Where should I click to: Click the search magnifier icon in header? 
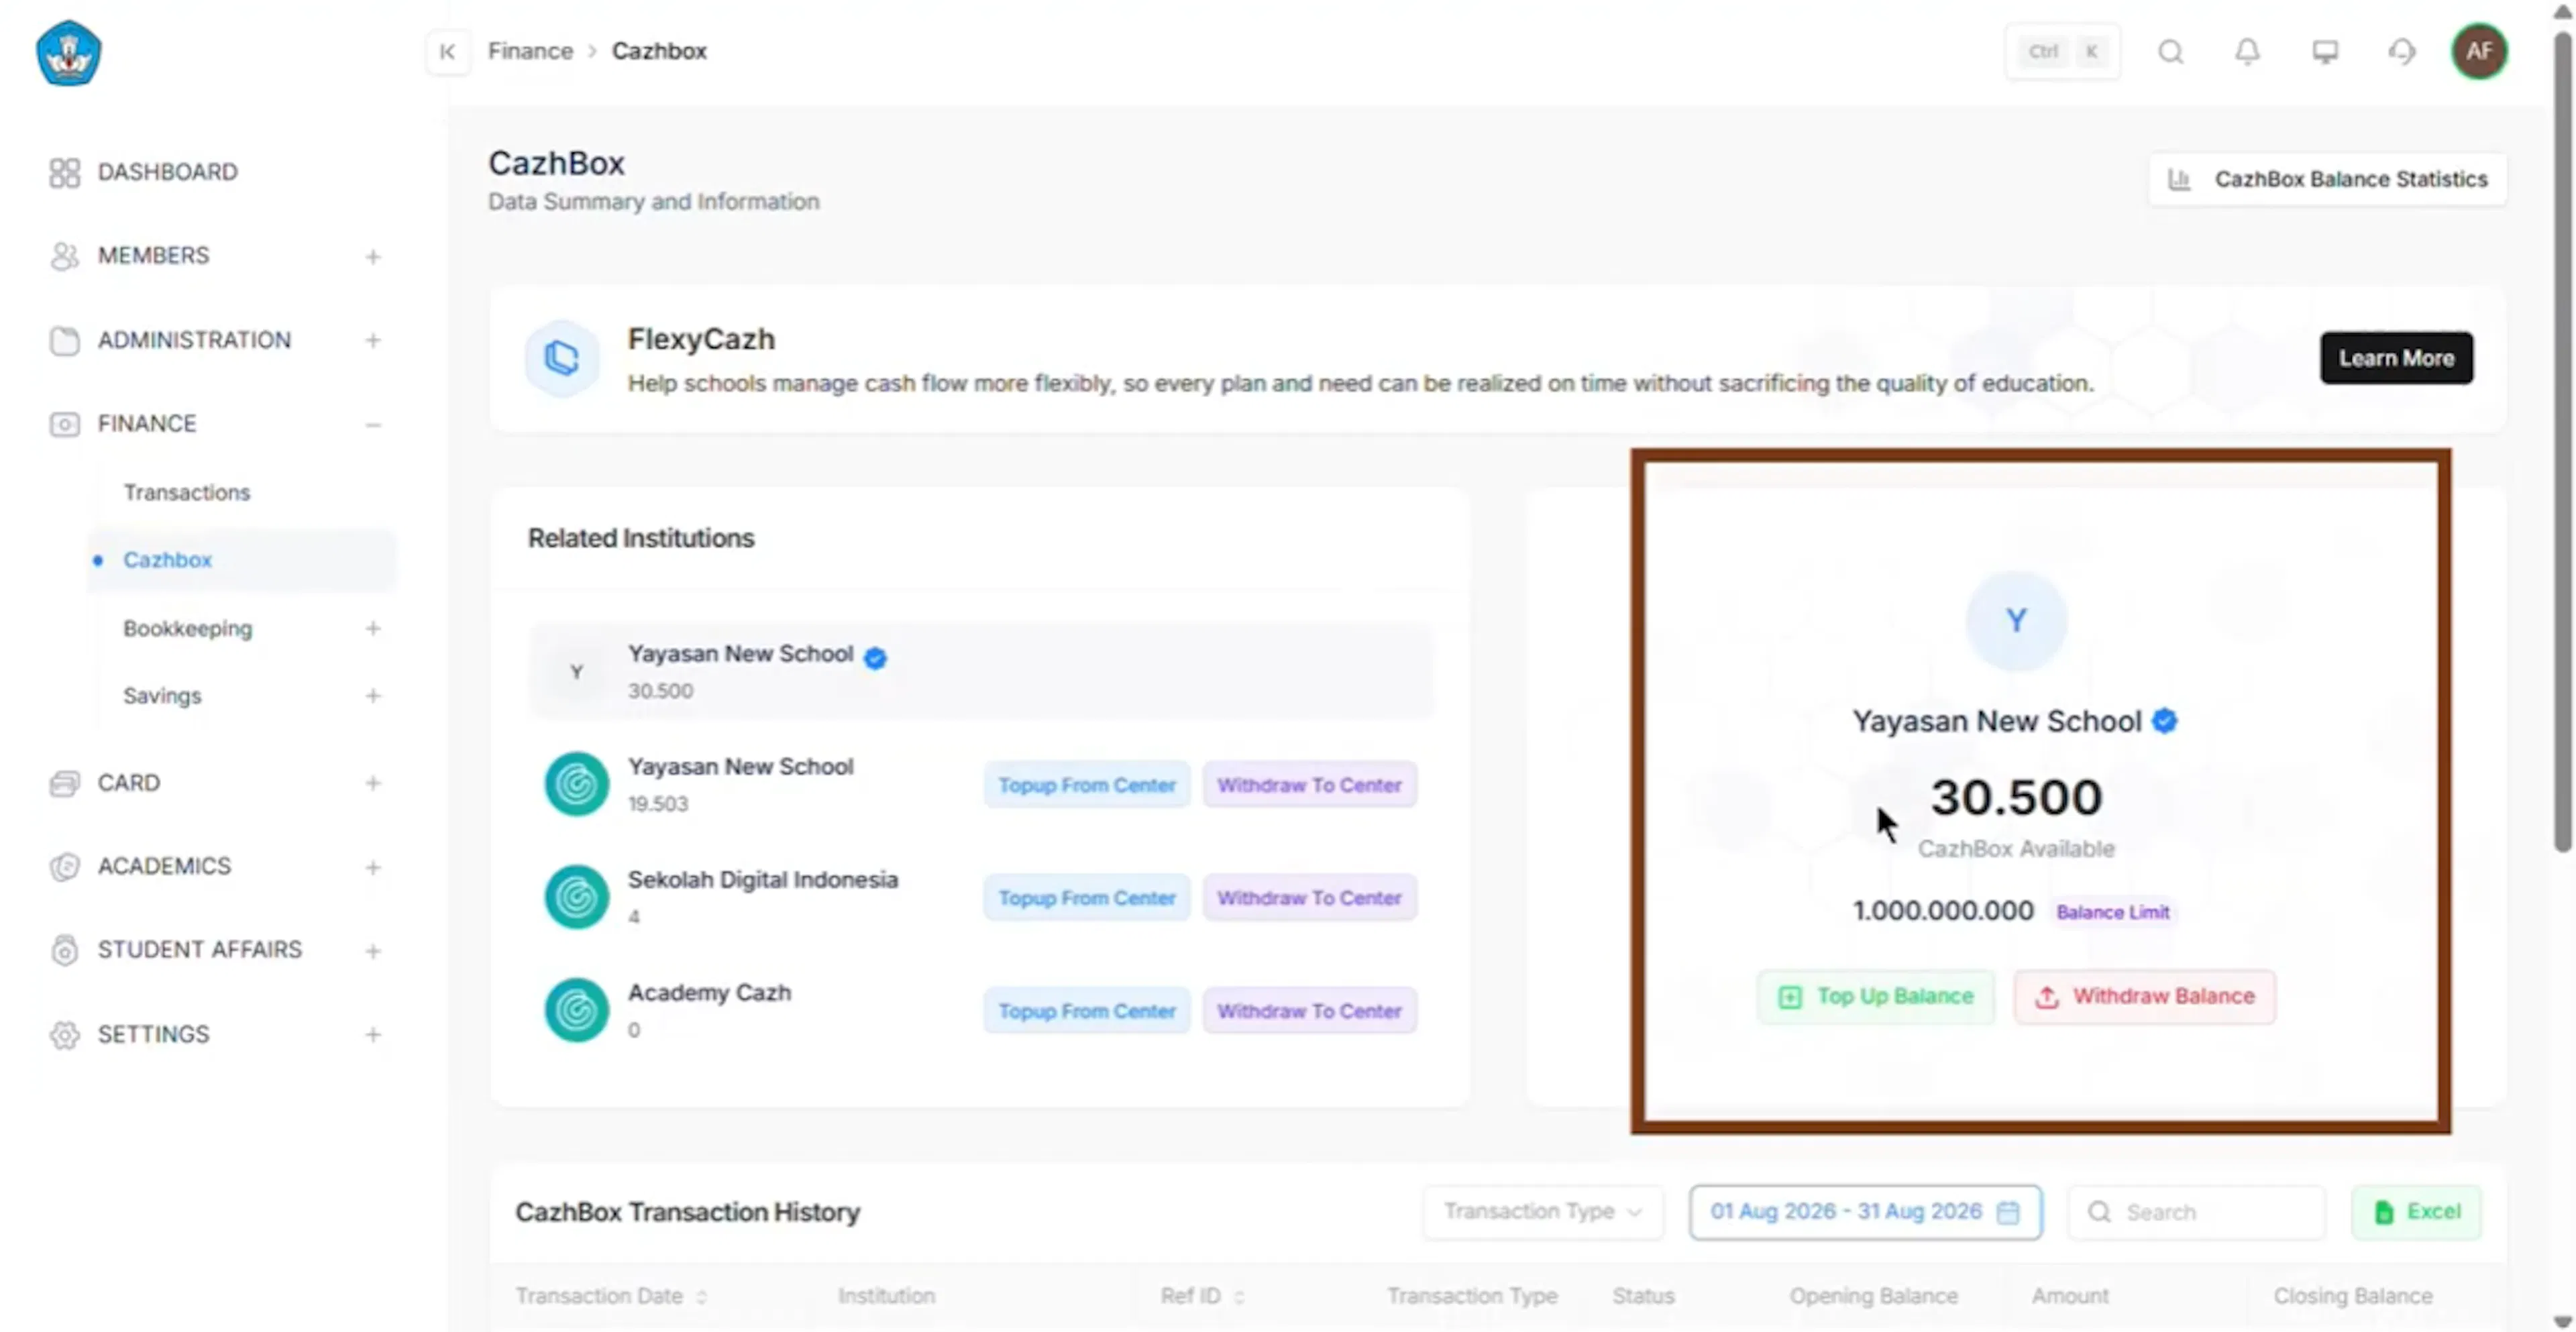(2170, 51)
